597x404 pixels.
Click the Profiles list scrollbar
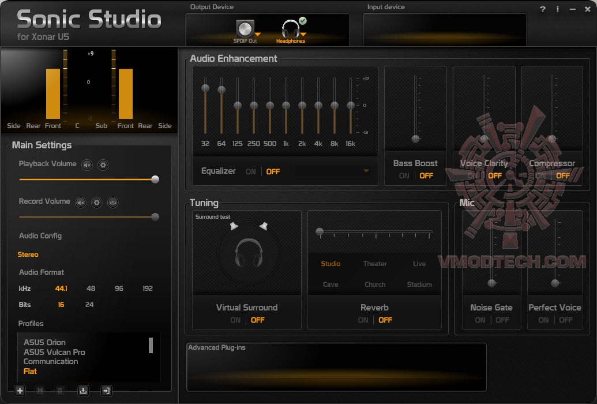tap(151, 345)
